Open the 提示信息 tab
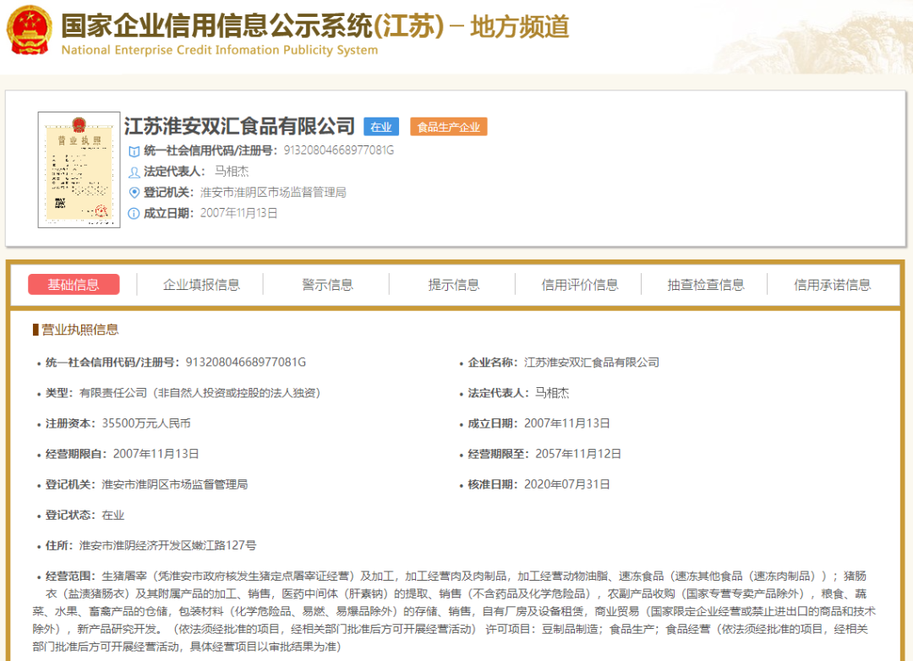The image size is (913, 661). point(454,285)
